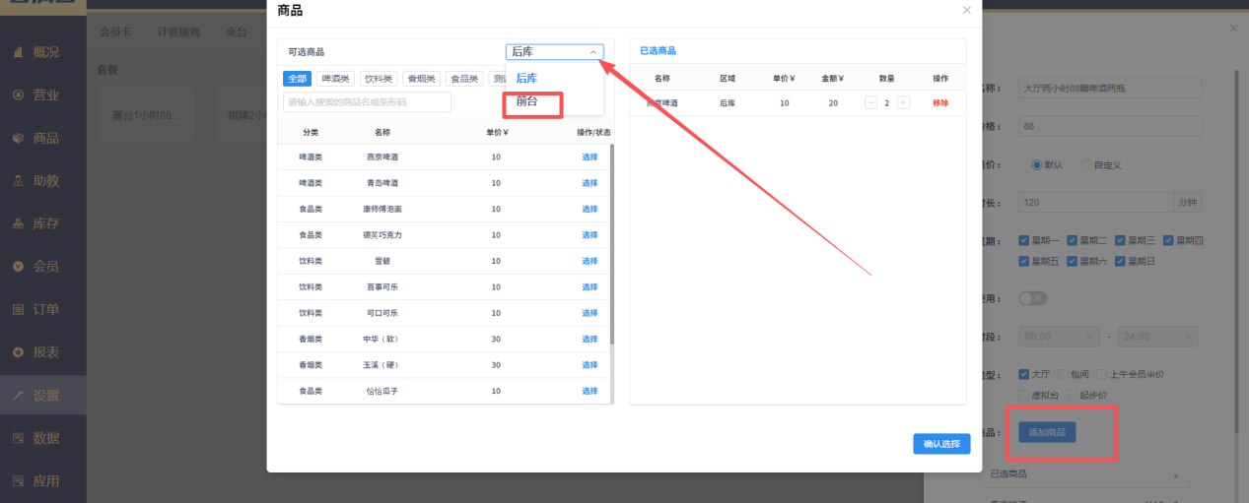Select 饮料类 category filter tab

pos(379,79)
